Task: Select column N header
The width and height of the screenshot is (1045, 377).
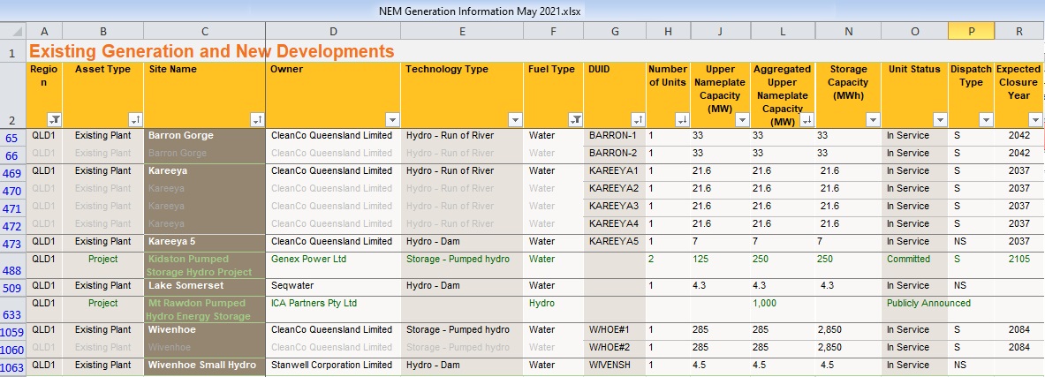Action: [848, 31]
